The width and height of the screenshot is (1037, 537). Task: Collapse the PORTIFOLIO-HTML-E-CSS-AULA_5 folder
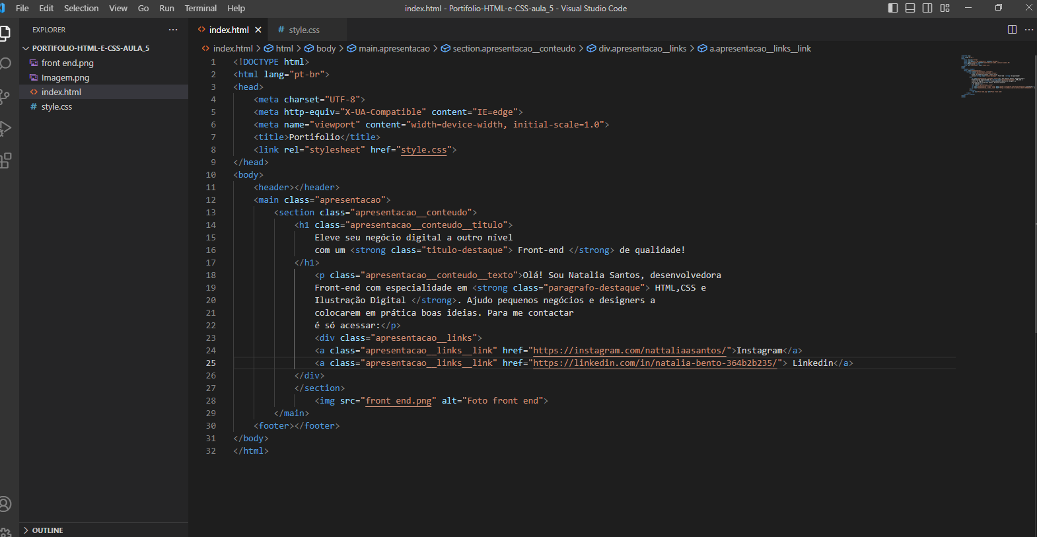pyautogui.click(x=104, y=48)
